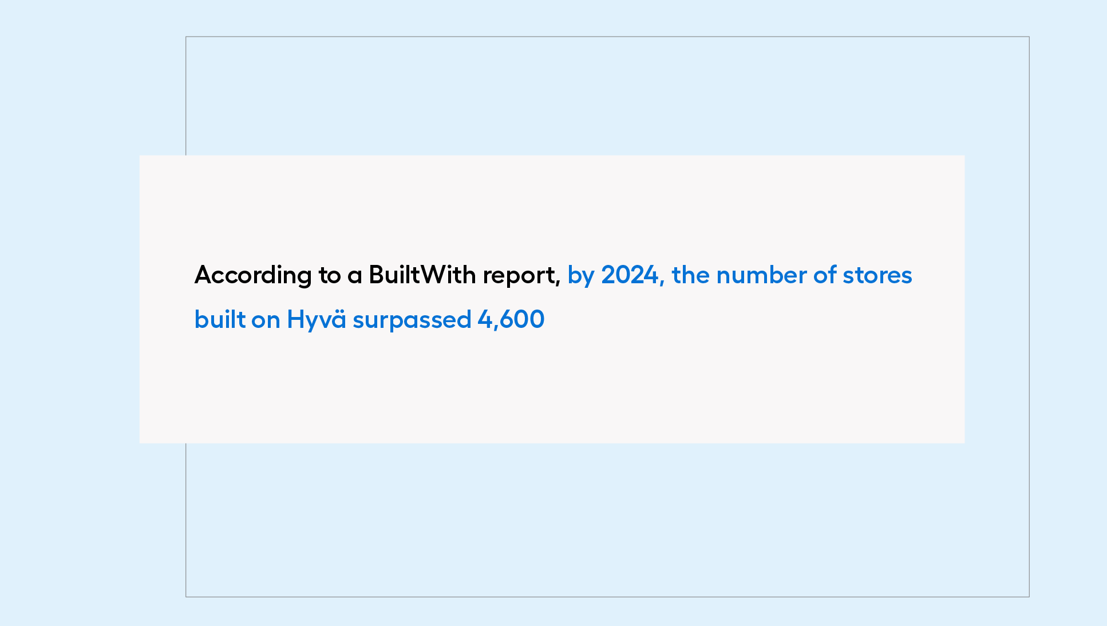Click the blue word "stores"

click(x=877, y=276)
